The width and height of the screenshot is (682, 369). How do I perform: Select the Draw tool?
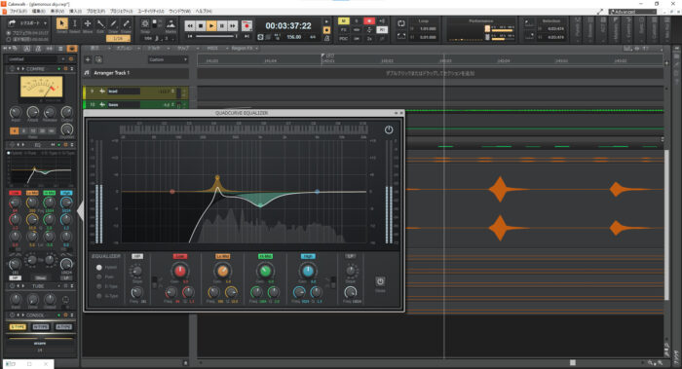point(113,23)
